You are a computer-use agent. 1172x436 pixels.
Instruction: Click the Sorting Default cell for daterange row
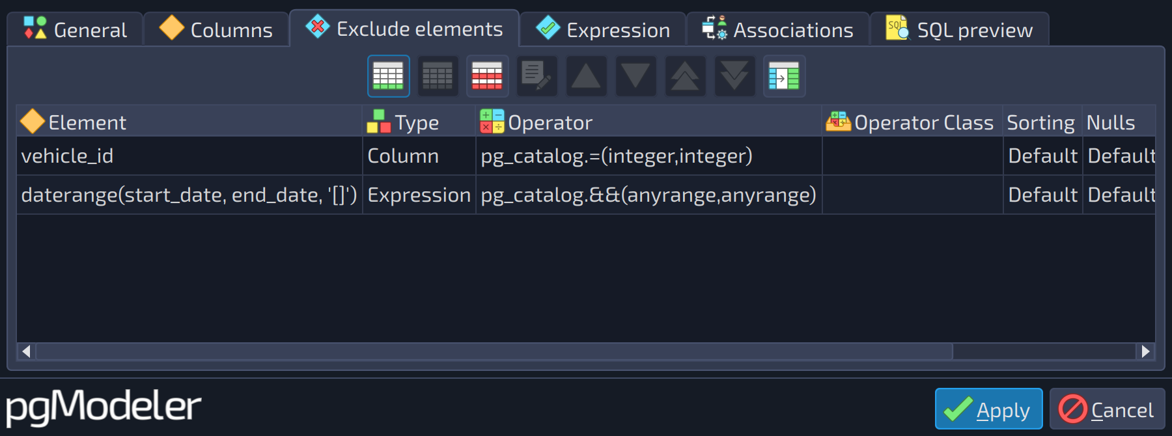(1042, 195)
